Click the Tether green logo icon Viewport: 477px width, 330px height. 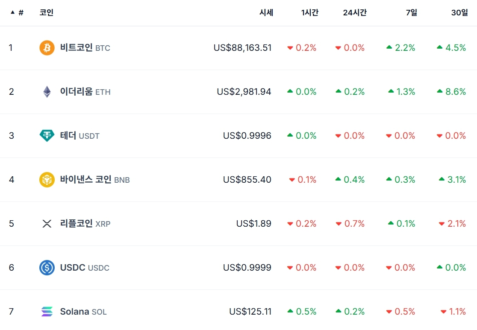[x=47, y=136]
